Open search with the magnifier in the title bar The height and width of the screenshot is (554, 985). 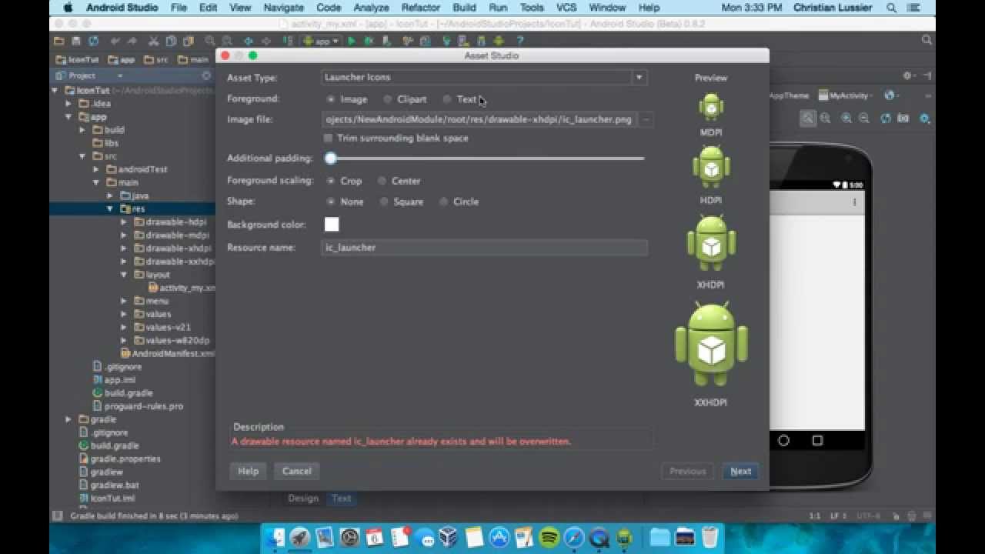pos(890,8)
